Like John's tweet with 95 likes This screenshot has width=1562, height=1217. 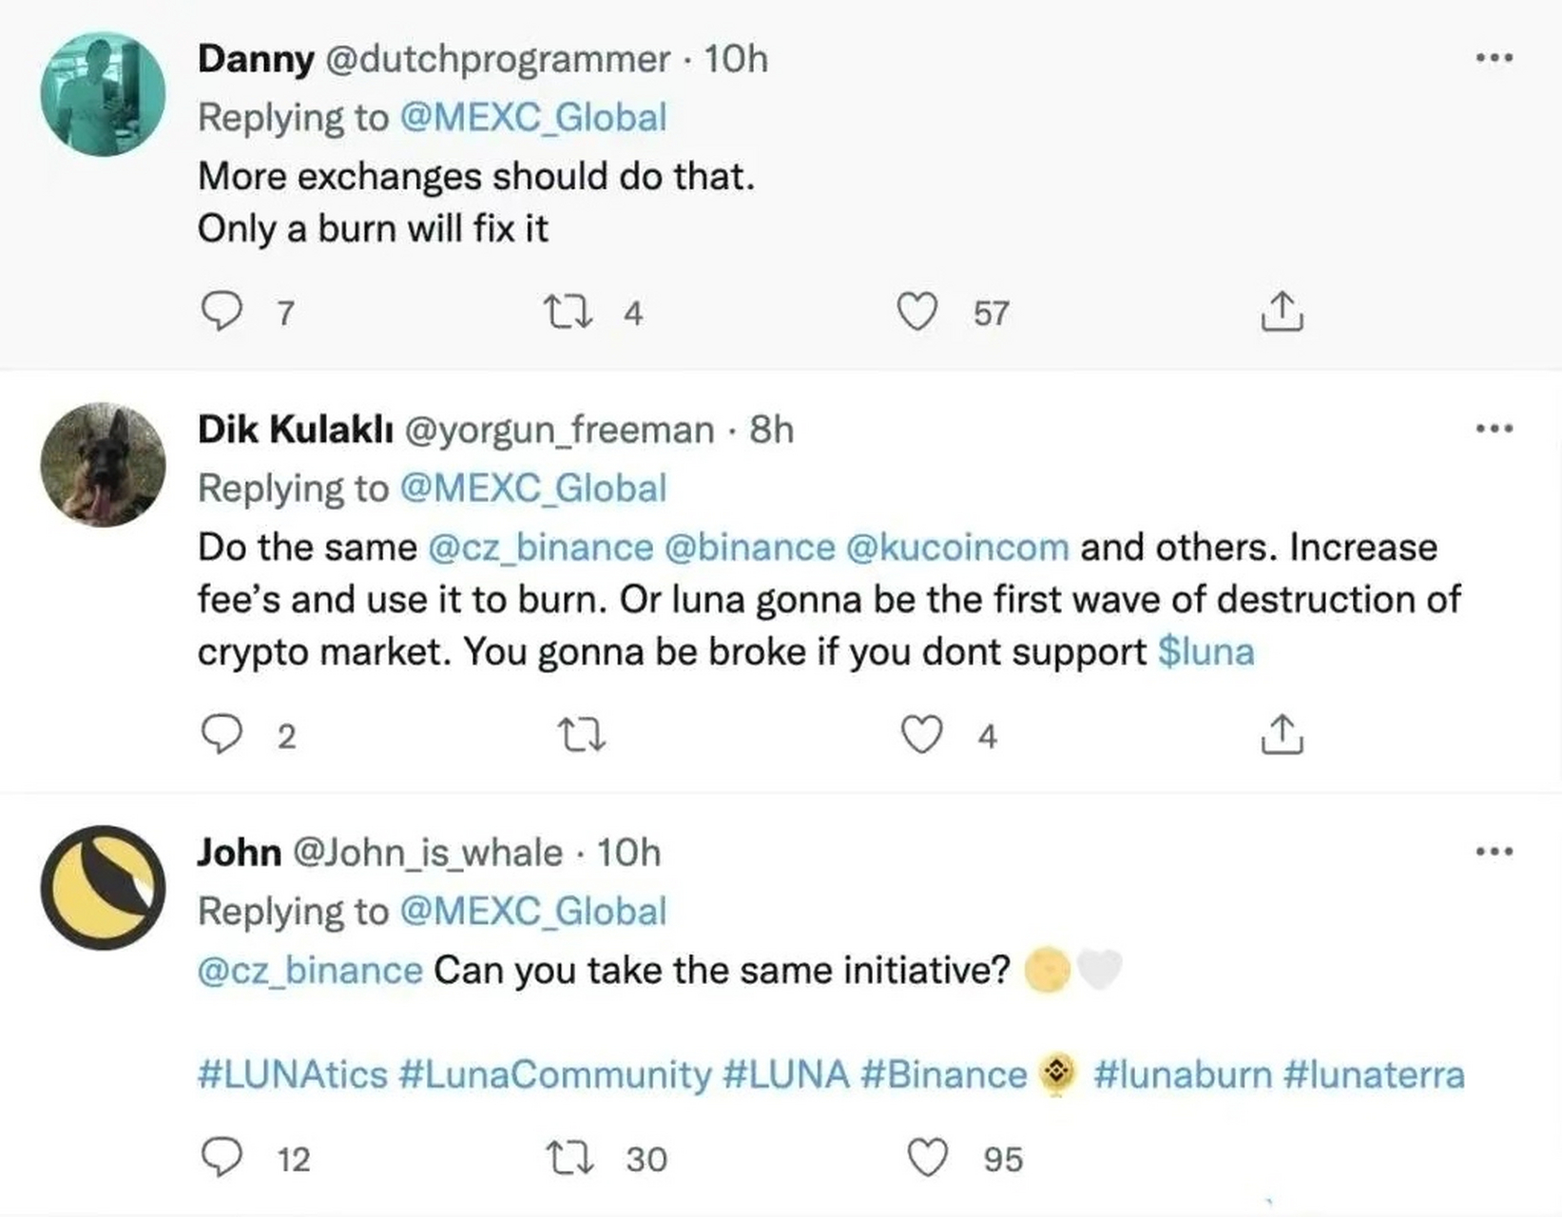point(928,1157)
